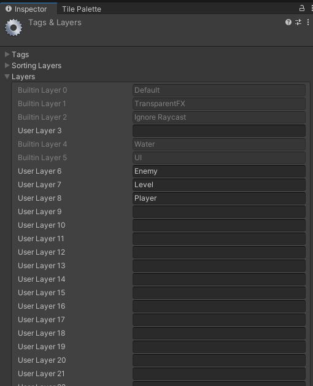Switch to the Tile Palette tab
This screenshot has height=386, width=313.
(x=82, y=9)
